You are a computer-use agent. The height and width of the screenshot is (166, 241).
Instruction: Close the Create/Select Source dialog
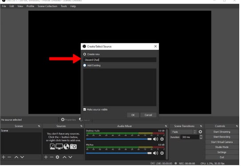click(155, 46)
